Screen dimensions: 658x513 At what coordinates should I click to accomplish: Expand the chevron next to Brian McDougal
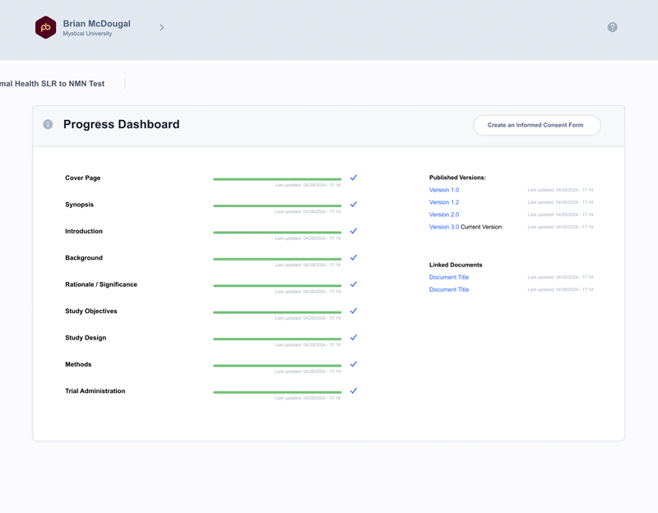tap(161, 28)
